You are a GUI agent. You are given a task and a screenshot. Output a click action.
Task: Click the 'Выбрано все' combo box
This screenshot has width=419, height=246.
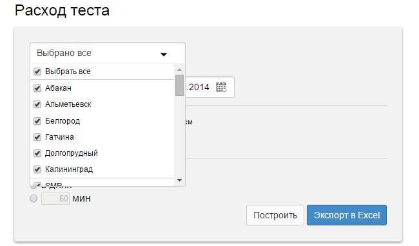(108, 53)
